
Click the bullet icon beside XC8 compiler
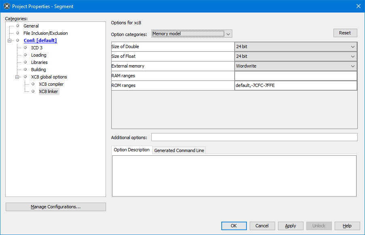click(x=33, y=84)
